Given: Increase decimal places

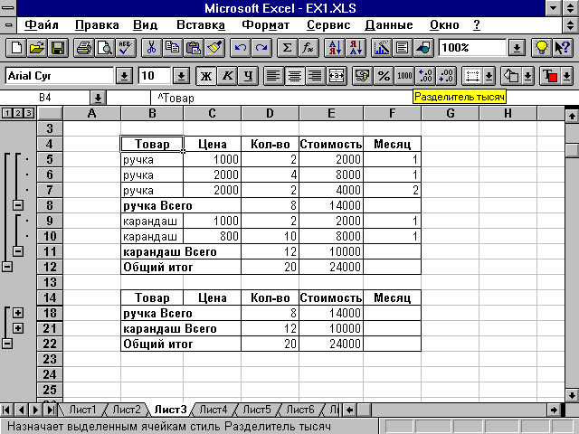Looking at the screenshot, I should coord(425,76).
